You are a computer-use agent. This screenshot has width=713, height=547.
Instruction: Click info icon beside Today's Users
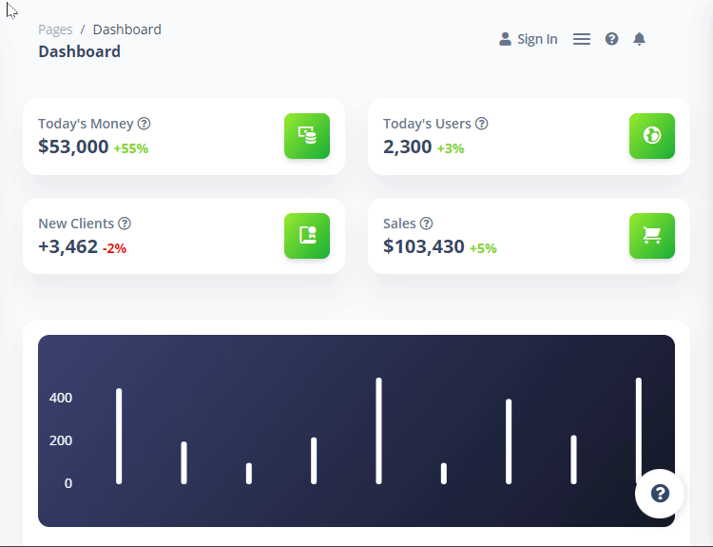pyautogui.click(x=482, y=124)
